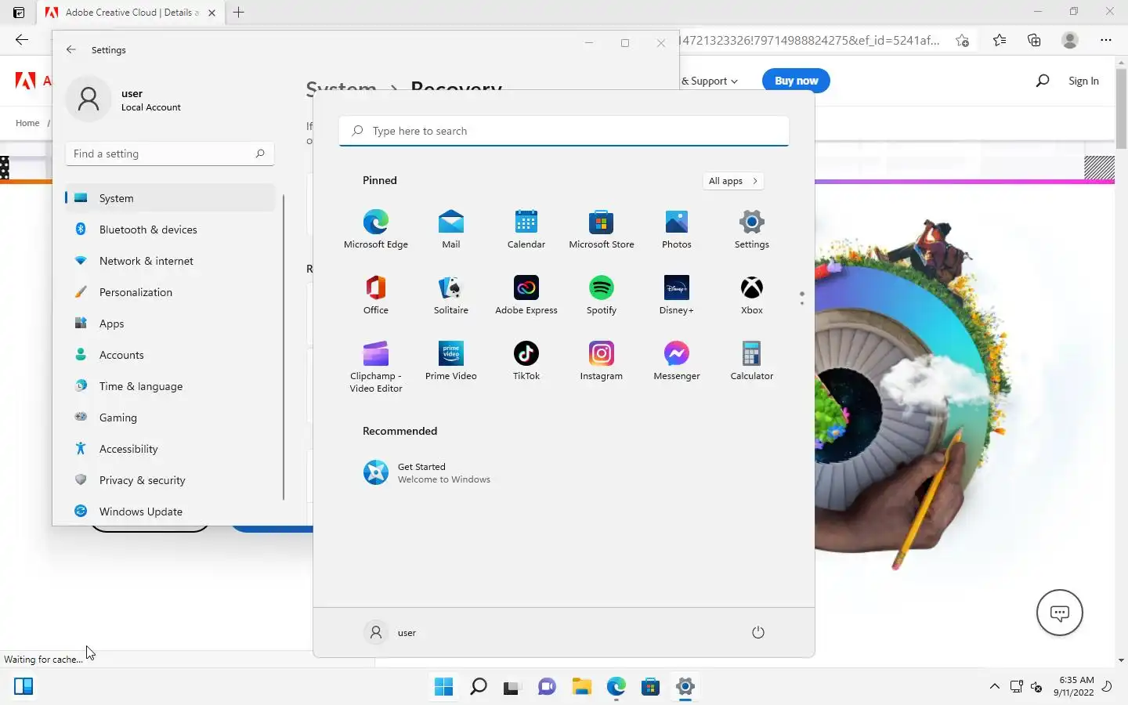This screenshot has width=1128, height=705.
Task: Launch the Photos app
Action: 677,229
